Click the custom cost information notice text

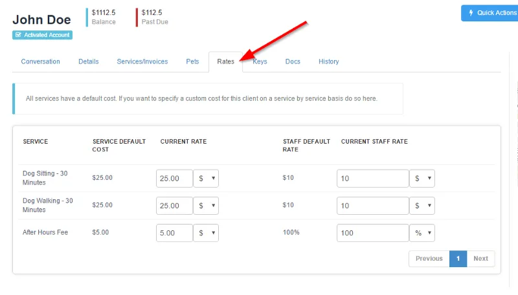click(201, 99)
